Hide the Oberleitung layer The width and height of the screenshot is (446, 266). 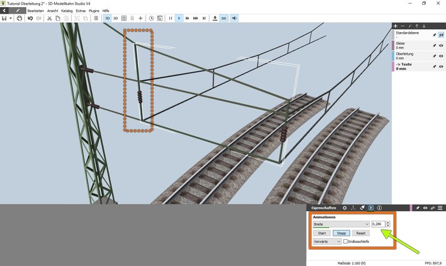pyautogui.click(x=441, y=56)
